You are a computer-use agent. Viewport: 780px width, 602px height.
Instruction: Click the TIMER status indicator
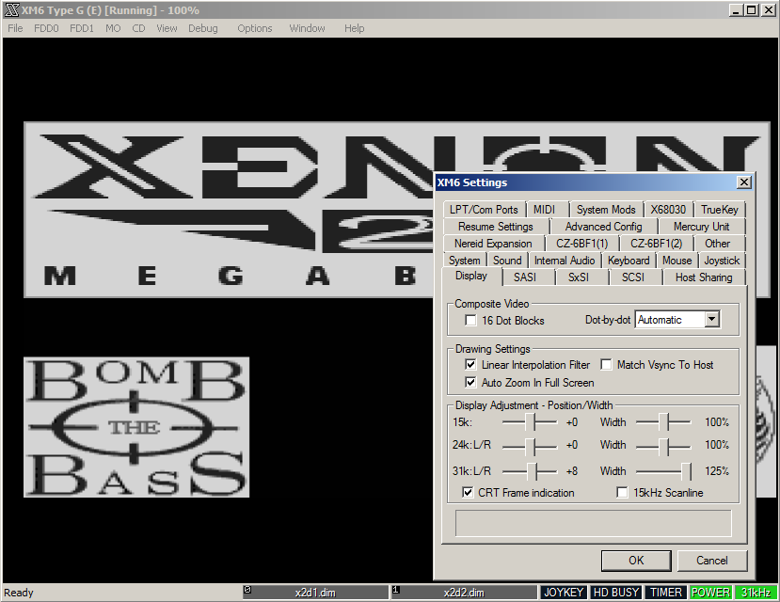click(x=666, y=593)
